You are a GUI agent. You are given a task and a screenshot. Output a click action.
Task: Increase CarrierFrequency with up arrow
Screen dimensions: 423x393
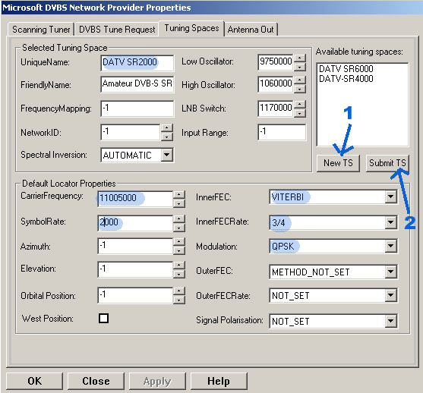tap(179, 195)
